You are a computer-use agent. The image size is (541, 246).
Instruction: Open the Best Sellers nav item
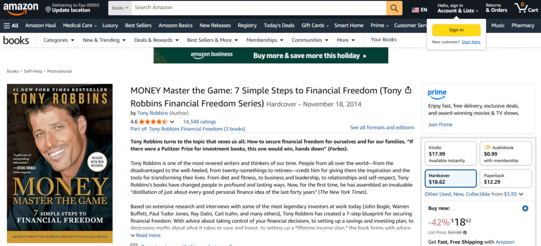pos(138,25)
